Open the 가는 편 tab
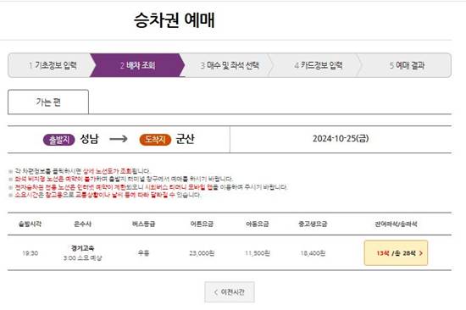 click(x=48, y=102)
